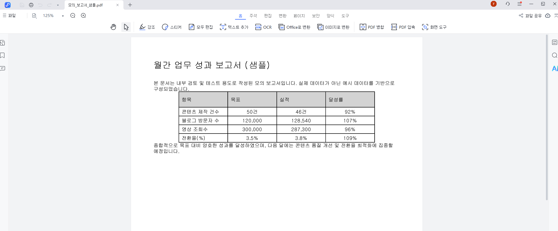This screenshot has height=231, width=558.
Task: Click the 파일 공유 share button
Action: point(530,16)
